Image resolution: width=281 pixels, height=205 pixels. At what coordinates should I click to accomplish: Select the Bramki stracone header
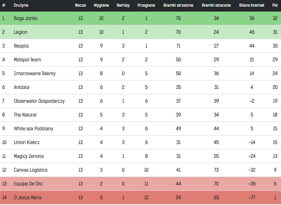tap(216, 5)
